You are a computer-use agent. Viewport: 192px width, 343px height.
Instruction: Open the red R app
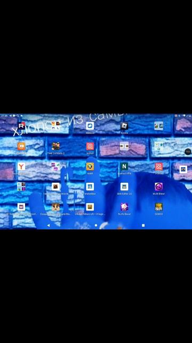click(21, 126)
